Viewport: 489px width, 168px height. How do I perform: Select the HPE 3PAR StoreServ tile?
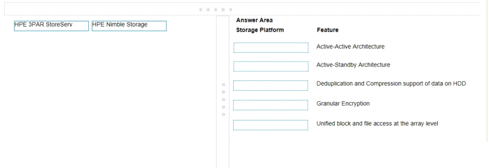tap(51, 26)
